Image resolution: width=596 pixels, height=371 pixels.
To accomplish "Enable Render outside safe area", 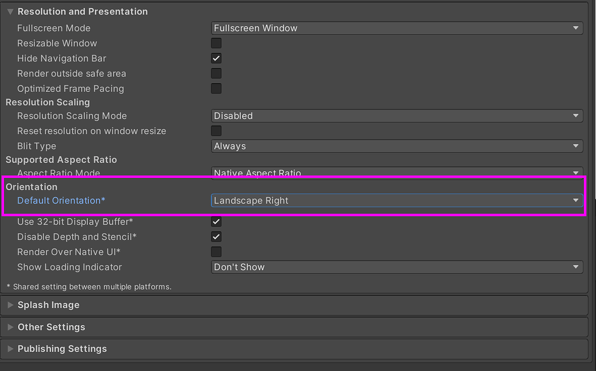I will 216,73.
